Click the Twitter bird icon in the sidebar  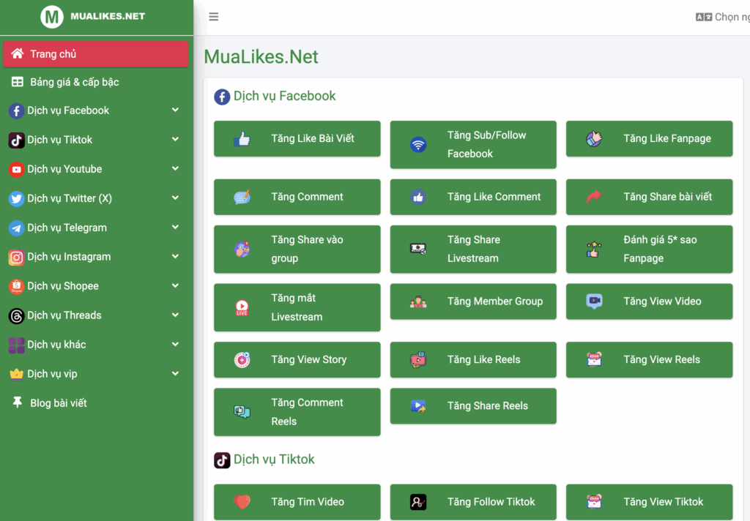18,198
